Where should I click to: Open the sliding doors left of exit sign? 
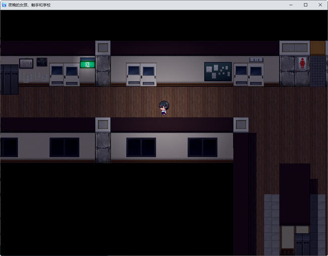pos(64,74)
